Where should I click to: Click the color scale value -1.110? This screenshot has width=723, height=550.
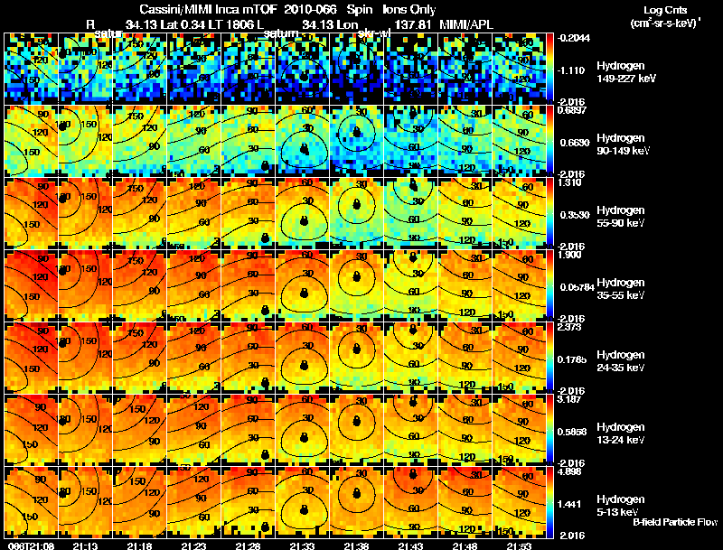tap(573, 70)
